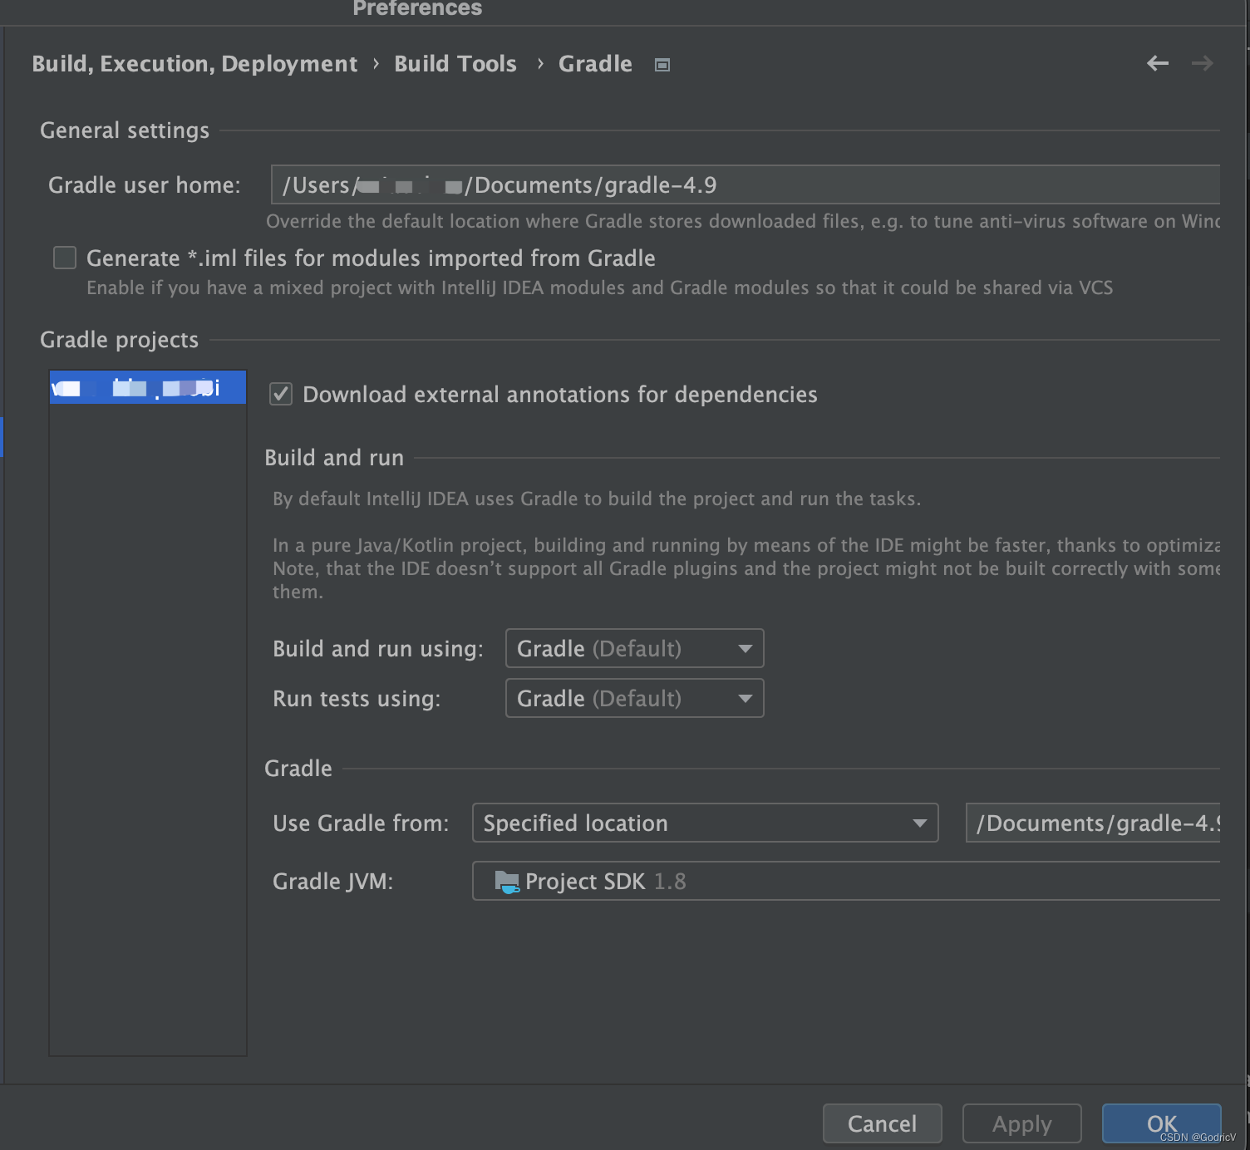Viewport: 1250px width, 1150px height.
Task: Click the Apply button
Action: tap(1021, 1123)
